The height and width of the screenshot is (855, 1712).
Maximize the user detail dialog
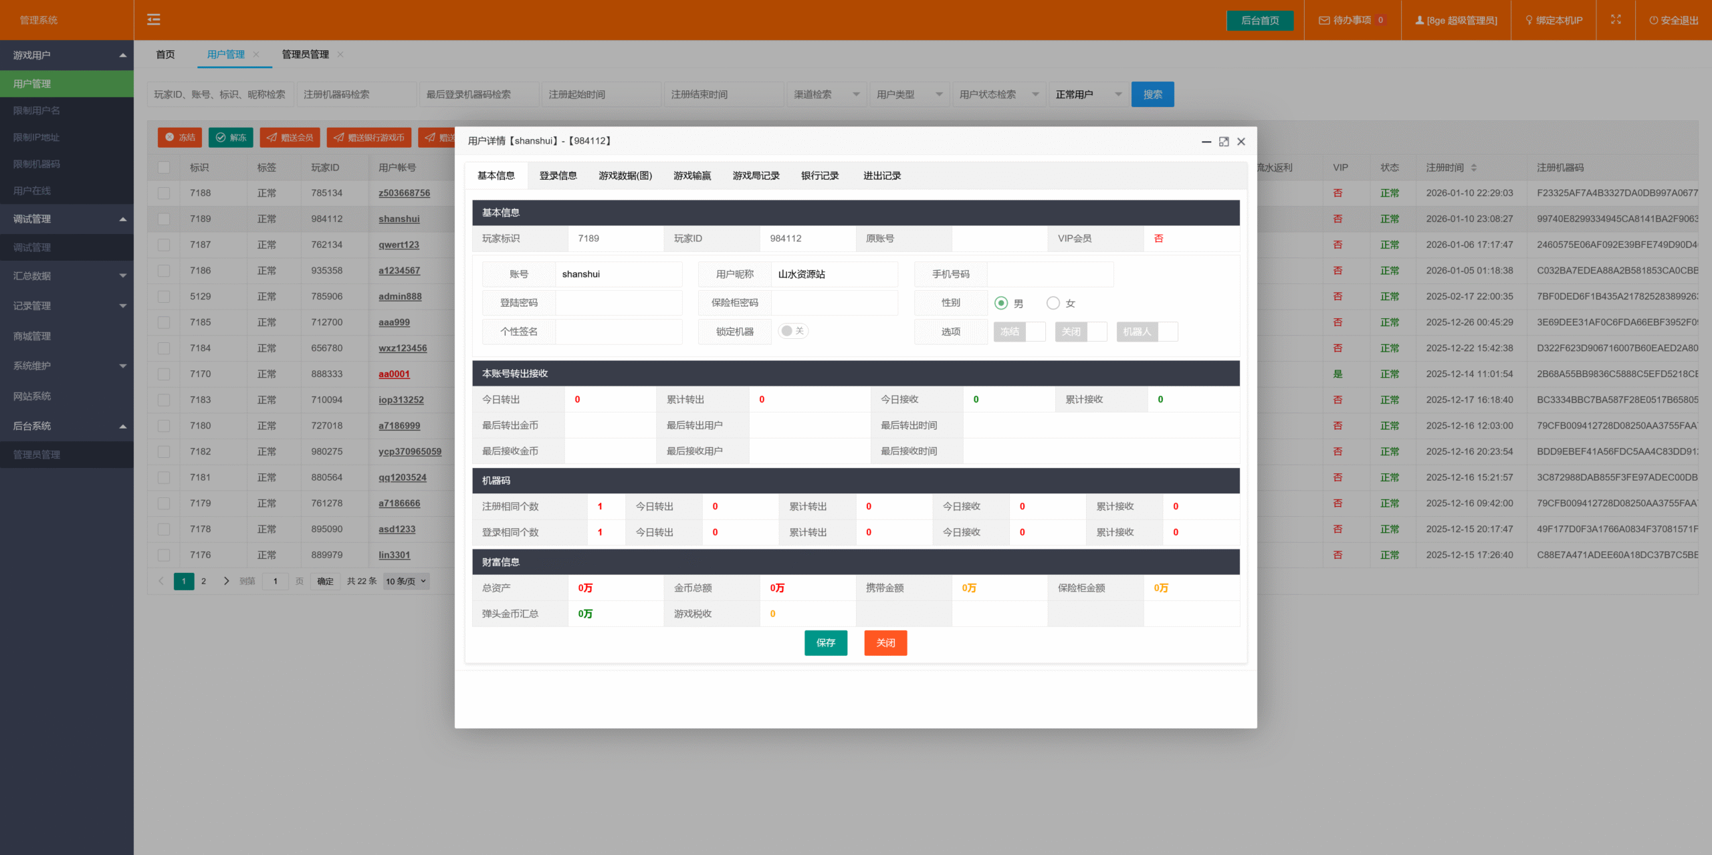point(1224,142)
